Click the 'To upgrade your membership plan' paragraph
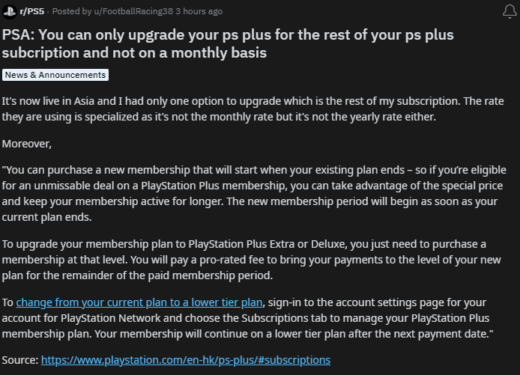Screen dimensions: 520x375 coord(251,260)
